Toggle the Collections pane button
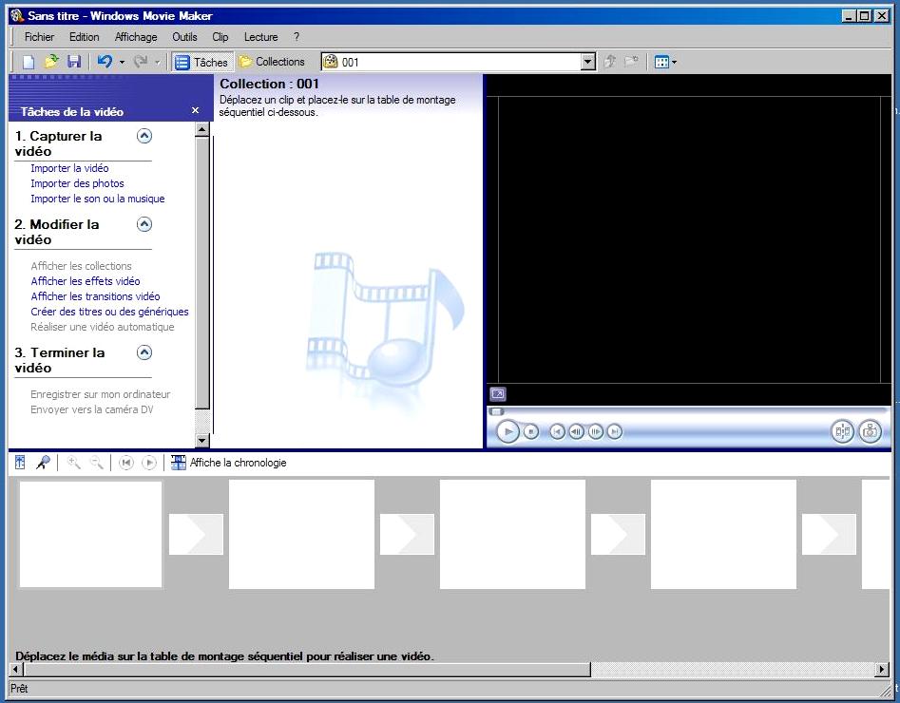The height and width of the screenshot is (703, 900). coord(272,62)
